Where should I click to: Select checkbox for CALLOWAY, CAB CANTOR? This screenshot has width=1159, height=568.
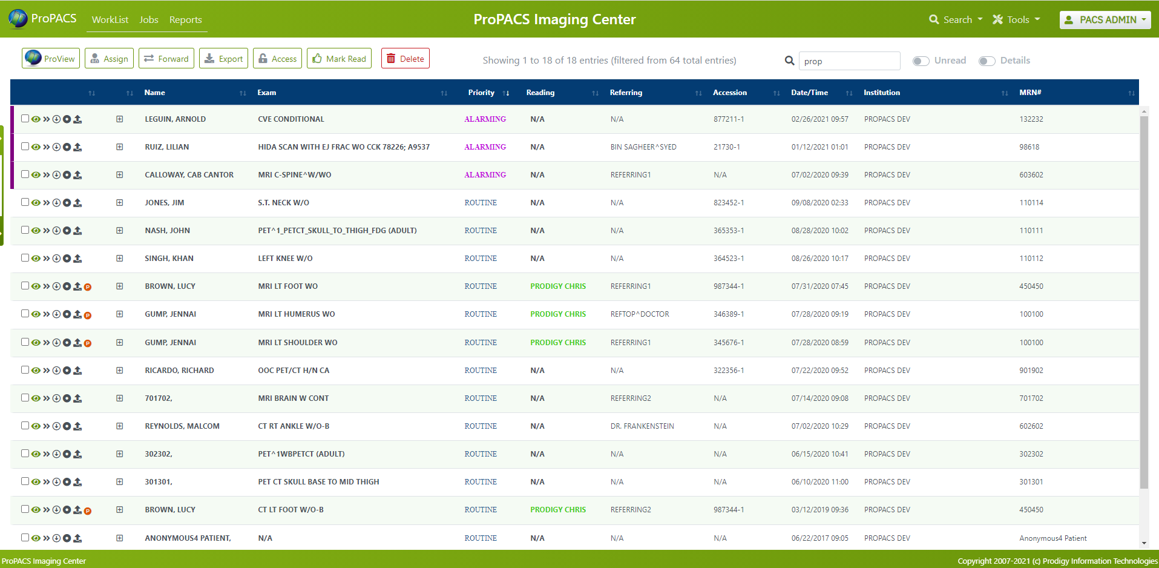tap(25, 174)
